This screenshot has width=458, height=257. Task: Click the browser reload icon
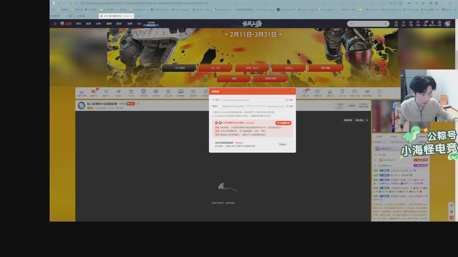point(70,3)
